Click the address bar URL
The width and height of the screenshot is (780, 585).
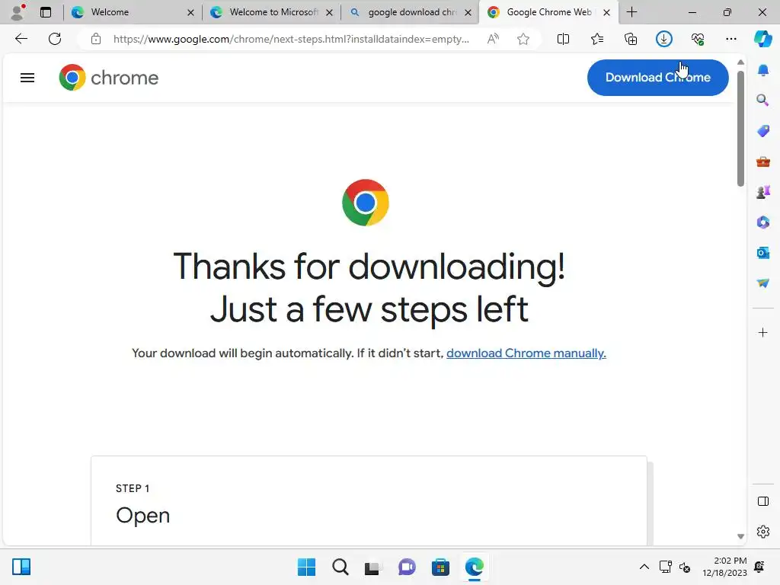click(x=291, y=39)
